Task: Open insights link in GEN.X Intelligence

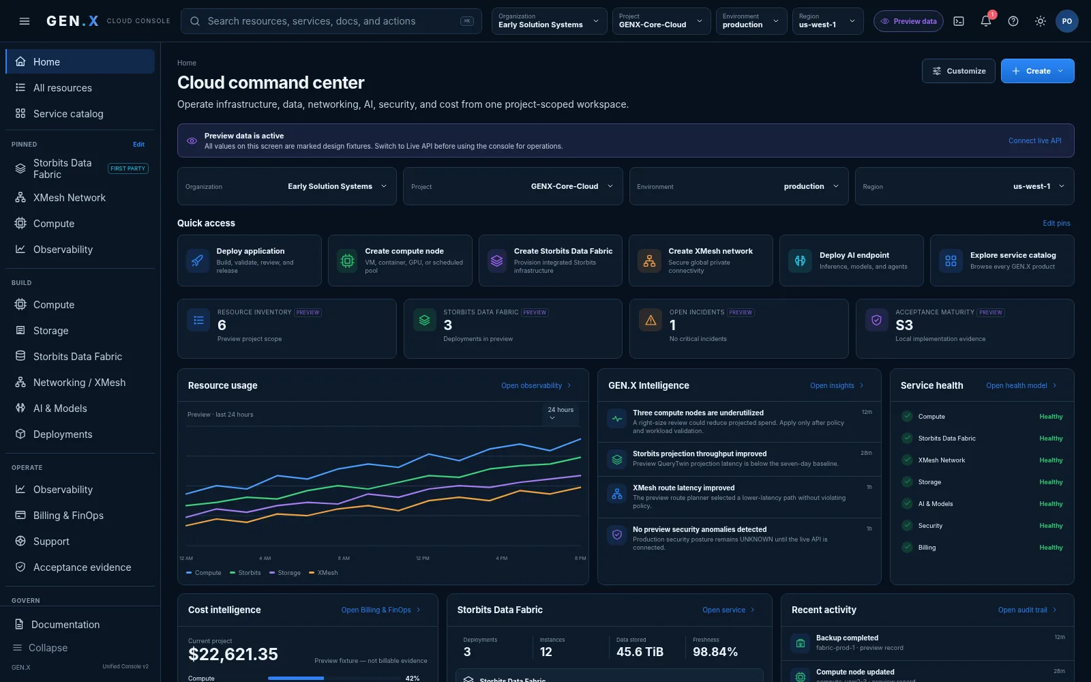Action: [836, 385]
